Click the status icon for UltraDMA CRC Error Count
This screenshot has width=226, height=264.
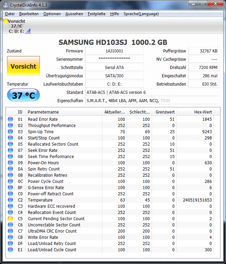(10, 231)
